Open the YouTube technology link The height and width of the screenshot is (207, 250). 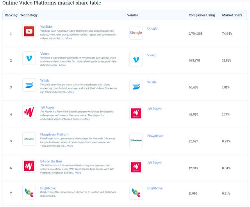click(x=46, y=27)
